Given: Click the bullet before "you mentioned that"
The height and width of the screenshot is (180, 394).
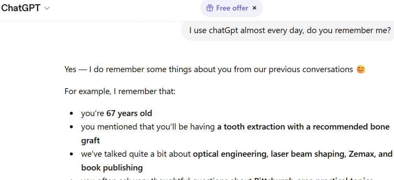Looking at the screenshot, I should pyautogui.click(x=71, y=127).
